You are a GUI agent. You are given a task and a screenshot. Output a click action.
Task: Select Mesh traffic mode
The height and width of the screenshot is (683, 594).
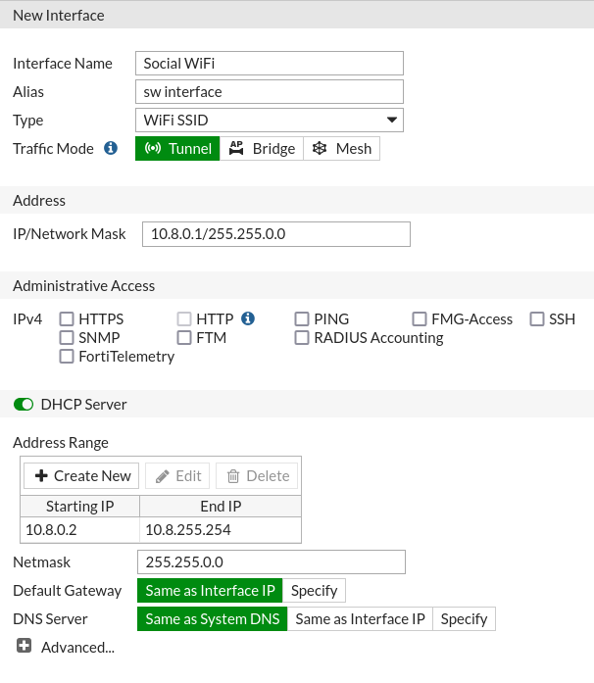(x=342, y=149)
